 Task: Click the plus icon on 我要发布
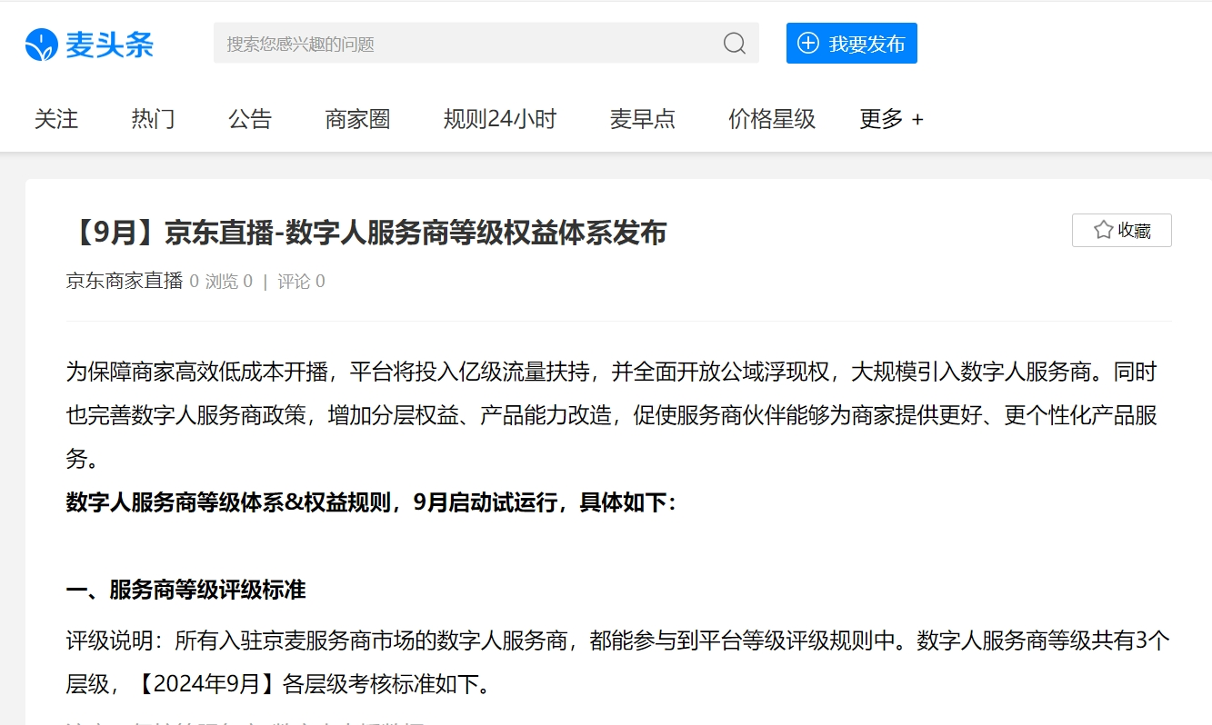807,44
